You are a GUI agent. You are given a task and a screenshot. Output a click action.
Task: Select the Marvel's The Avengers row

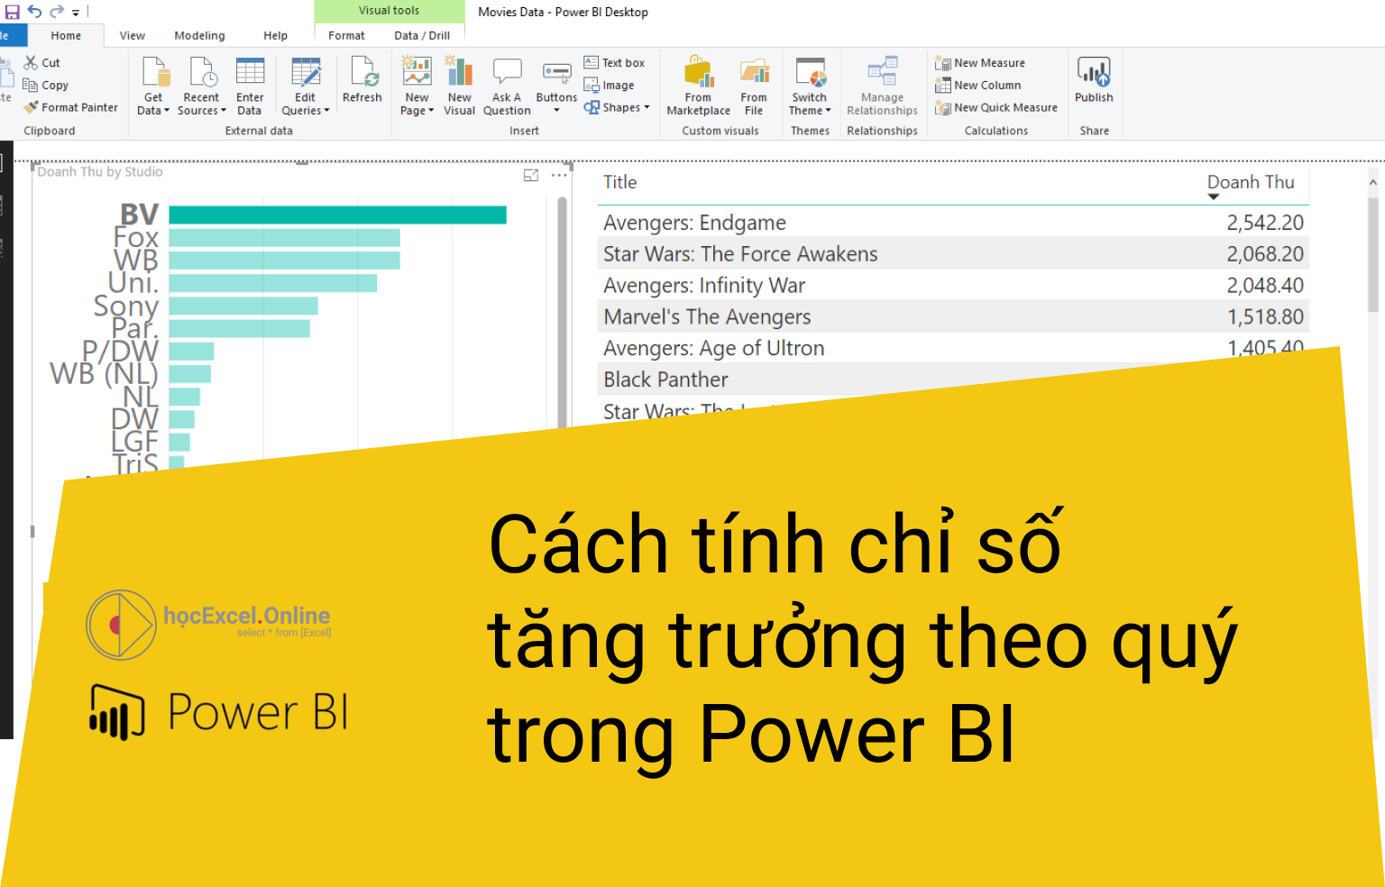pos(953,316)
